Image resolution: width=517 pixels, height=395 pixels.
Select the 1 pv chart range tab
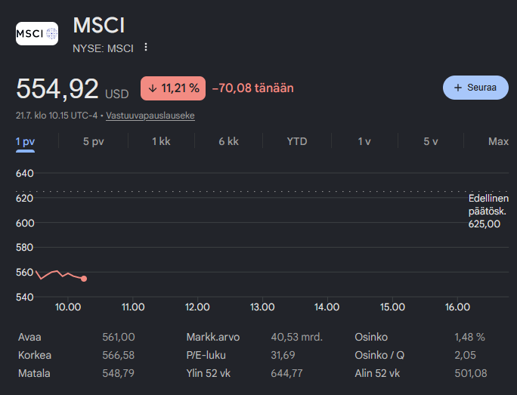[x=25, y=142]
